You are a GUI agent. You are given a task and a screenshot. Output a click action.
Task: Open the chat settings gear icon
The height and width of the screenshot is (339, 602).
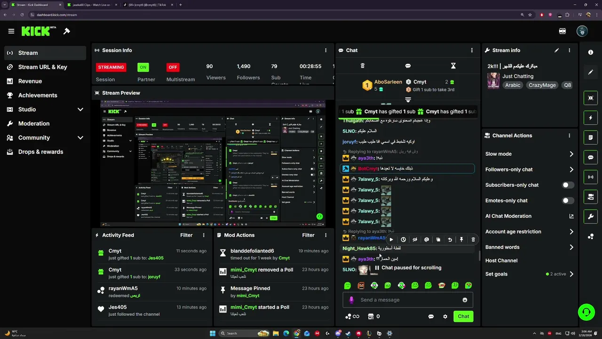pos(445,316)
